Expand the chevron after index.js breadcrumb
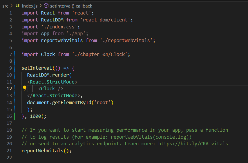248x163 pixels. point(41,6)
